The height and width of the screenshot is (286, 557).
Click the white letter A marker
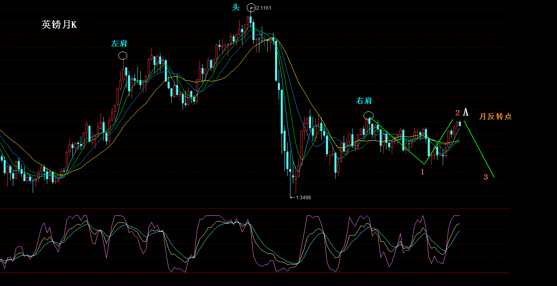[466, 112]
